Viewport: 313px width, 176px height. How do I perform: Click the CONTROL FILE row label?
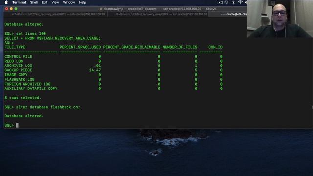(x=18, y=57)
